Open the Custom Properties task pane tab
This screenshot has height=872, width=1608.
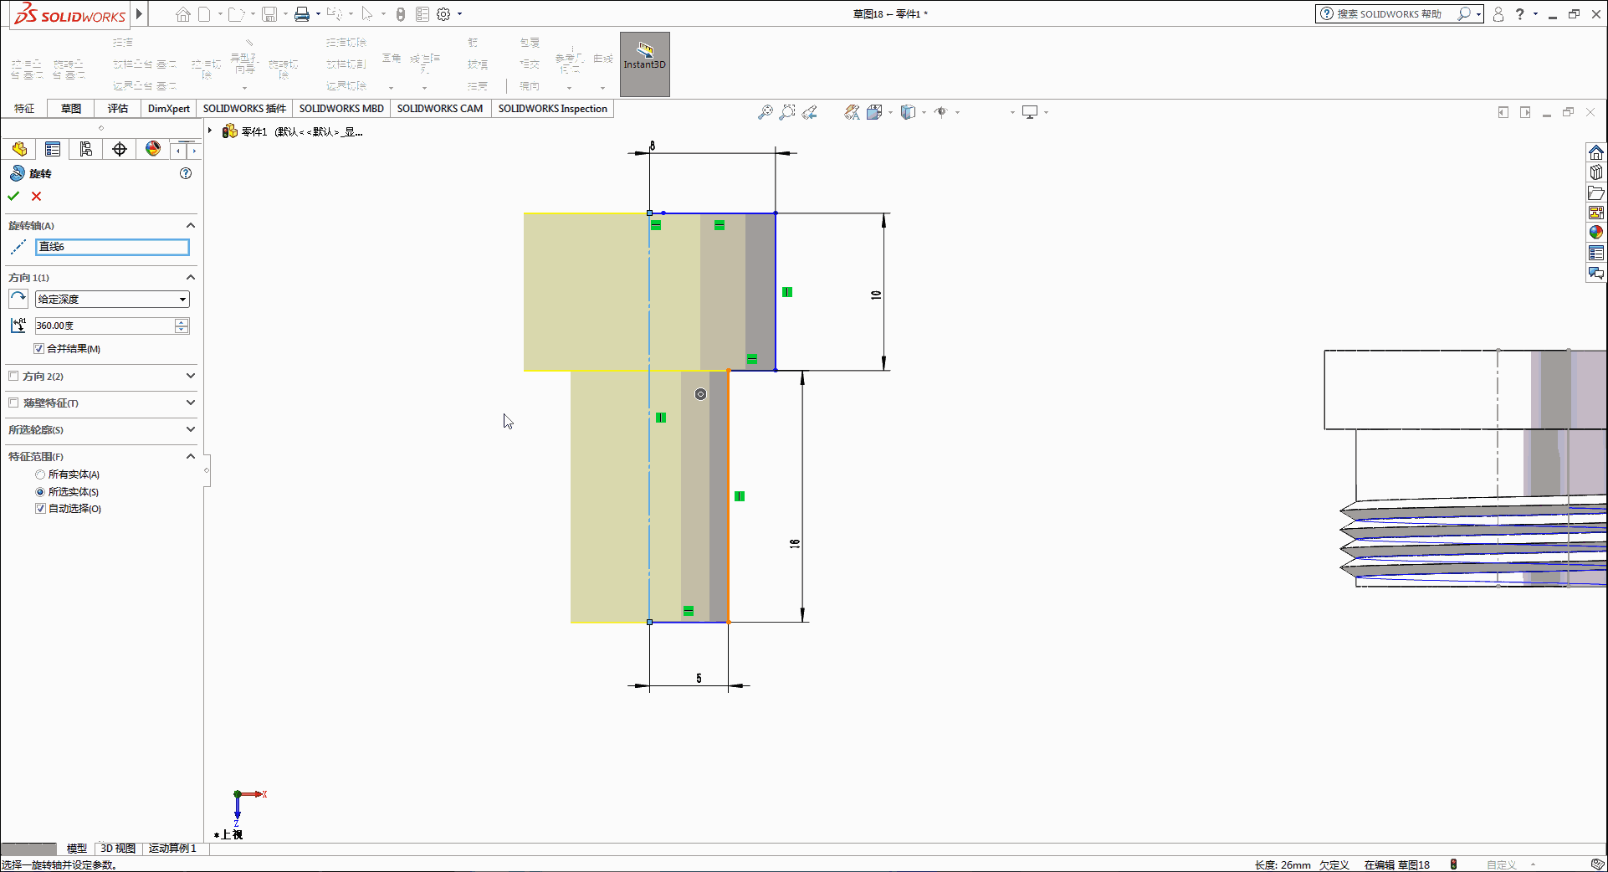pyautogui.click(x=1596, y=253)
